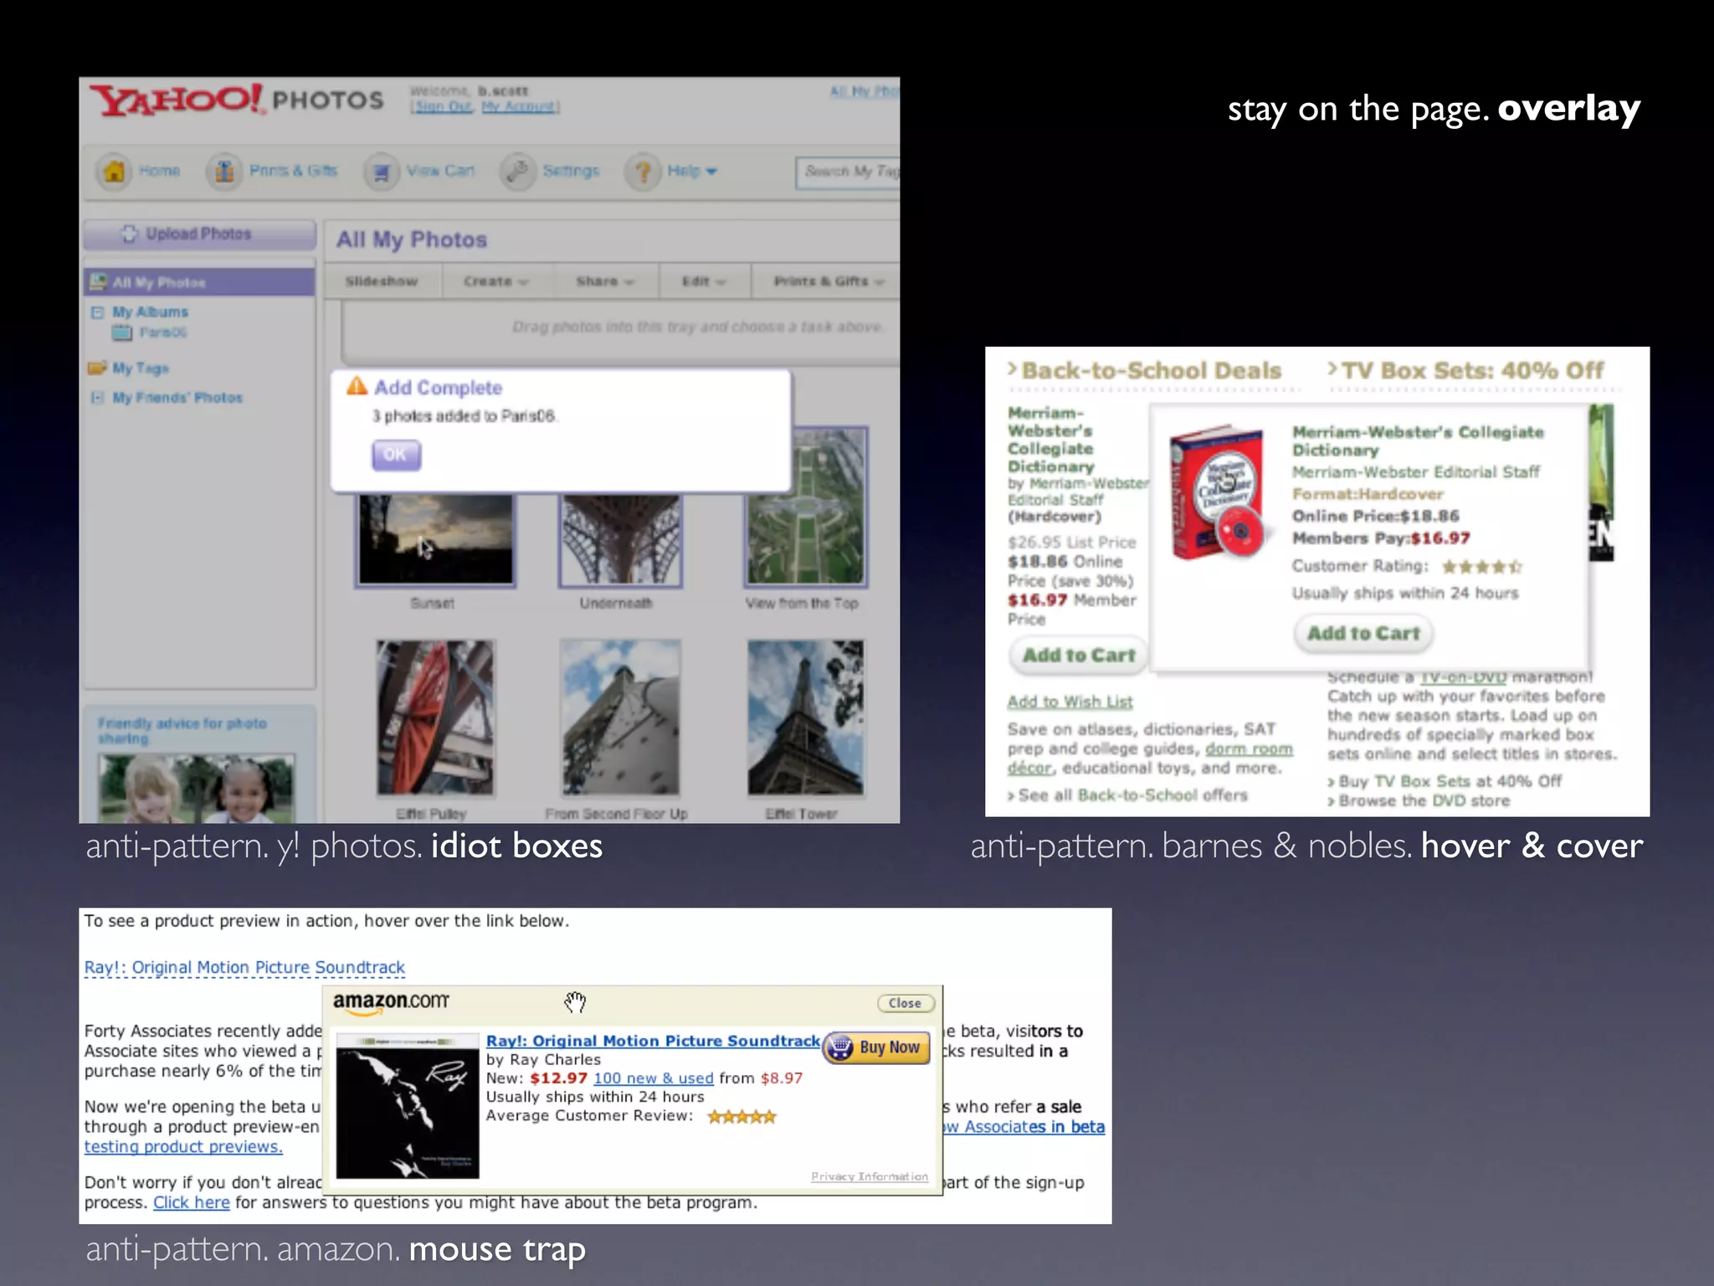Click Ray!: Original Motion Picture Soundtrack link above the popup
This screenshot has width=1714, height=1286.
click(244, 967)
